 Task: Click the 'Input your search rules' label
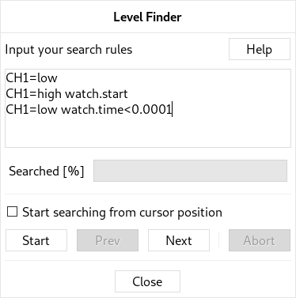point(69,50)
